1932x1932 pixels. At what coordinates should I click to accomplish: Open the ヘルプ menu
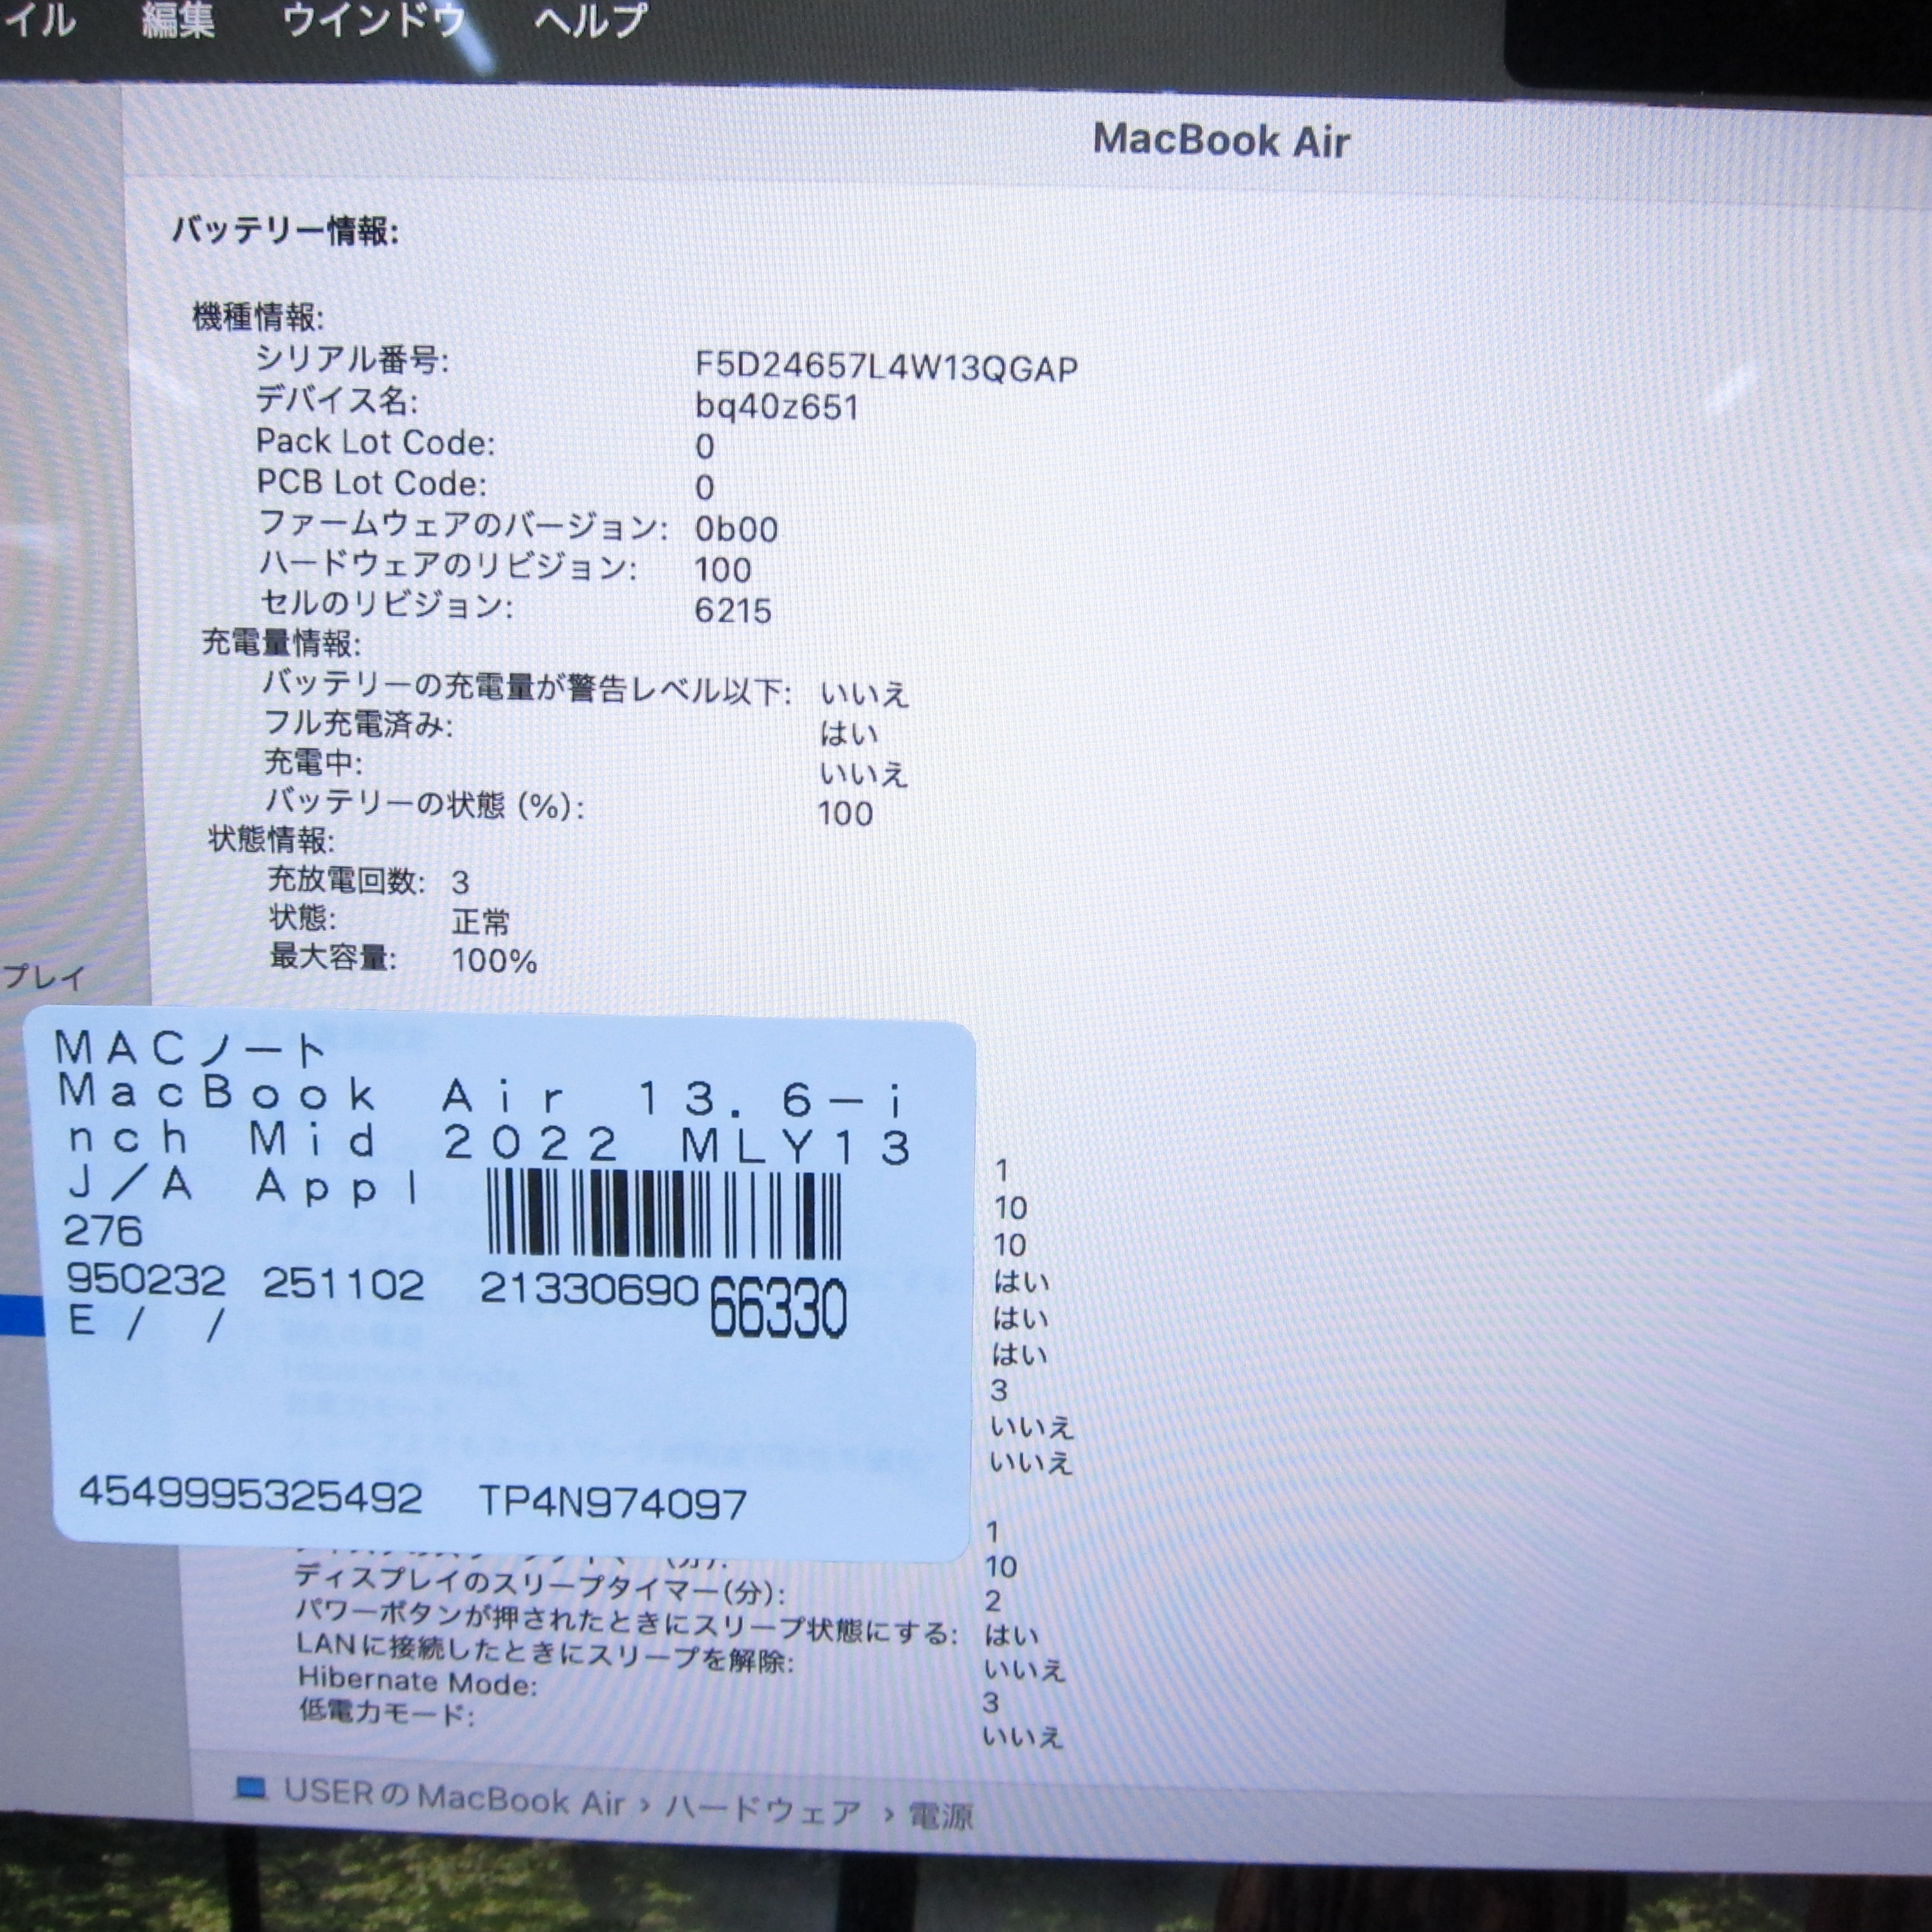tap(590, 21)
